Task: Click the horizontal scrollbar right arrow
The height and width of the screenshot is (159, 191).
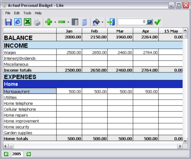Action: pos(180,146)
